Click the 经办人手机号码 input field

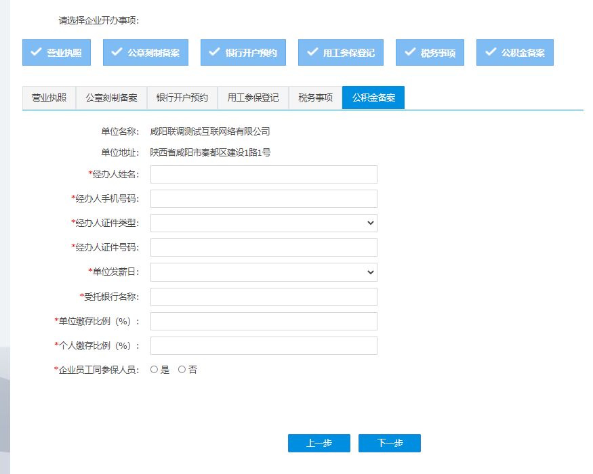coord(264,198)
